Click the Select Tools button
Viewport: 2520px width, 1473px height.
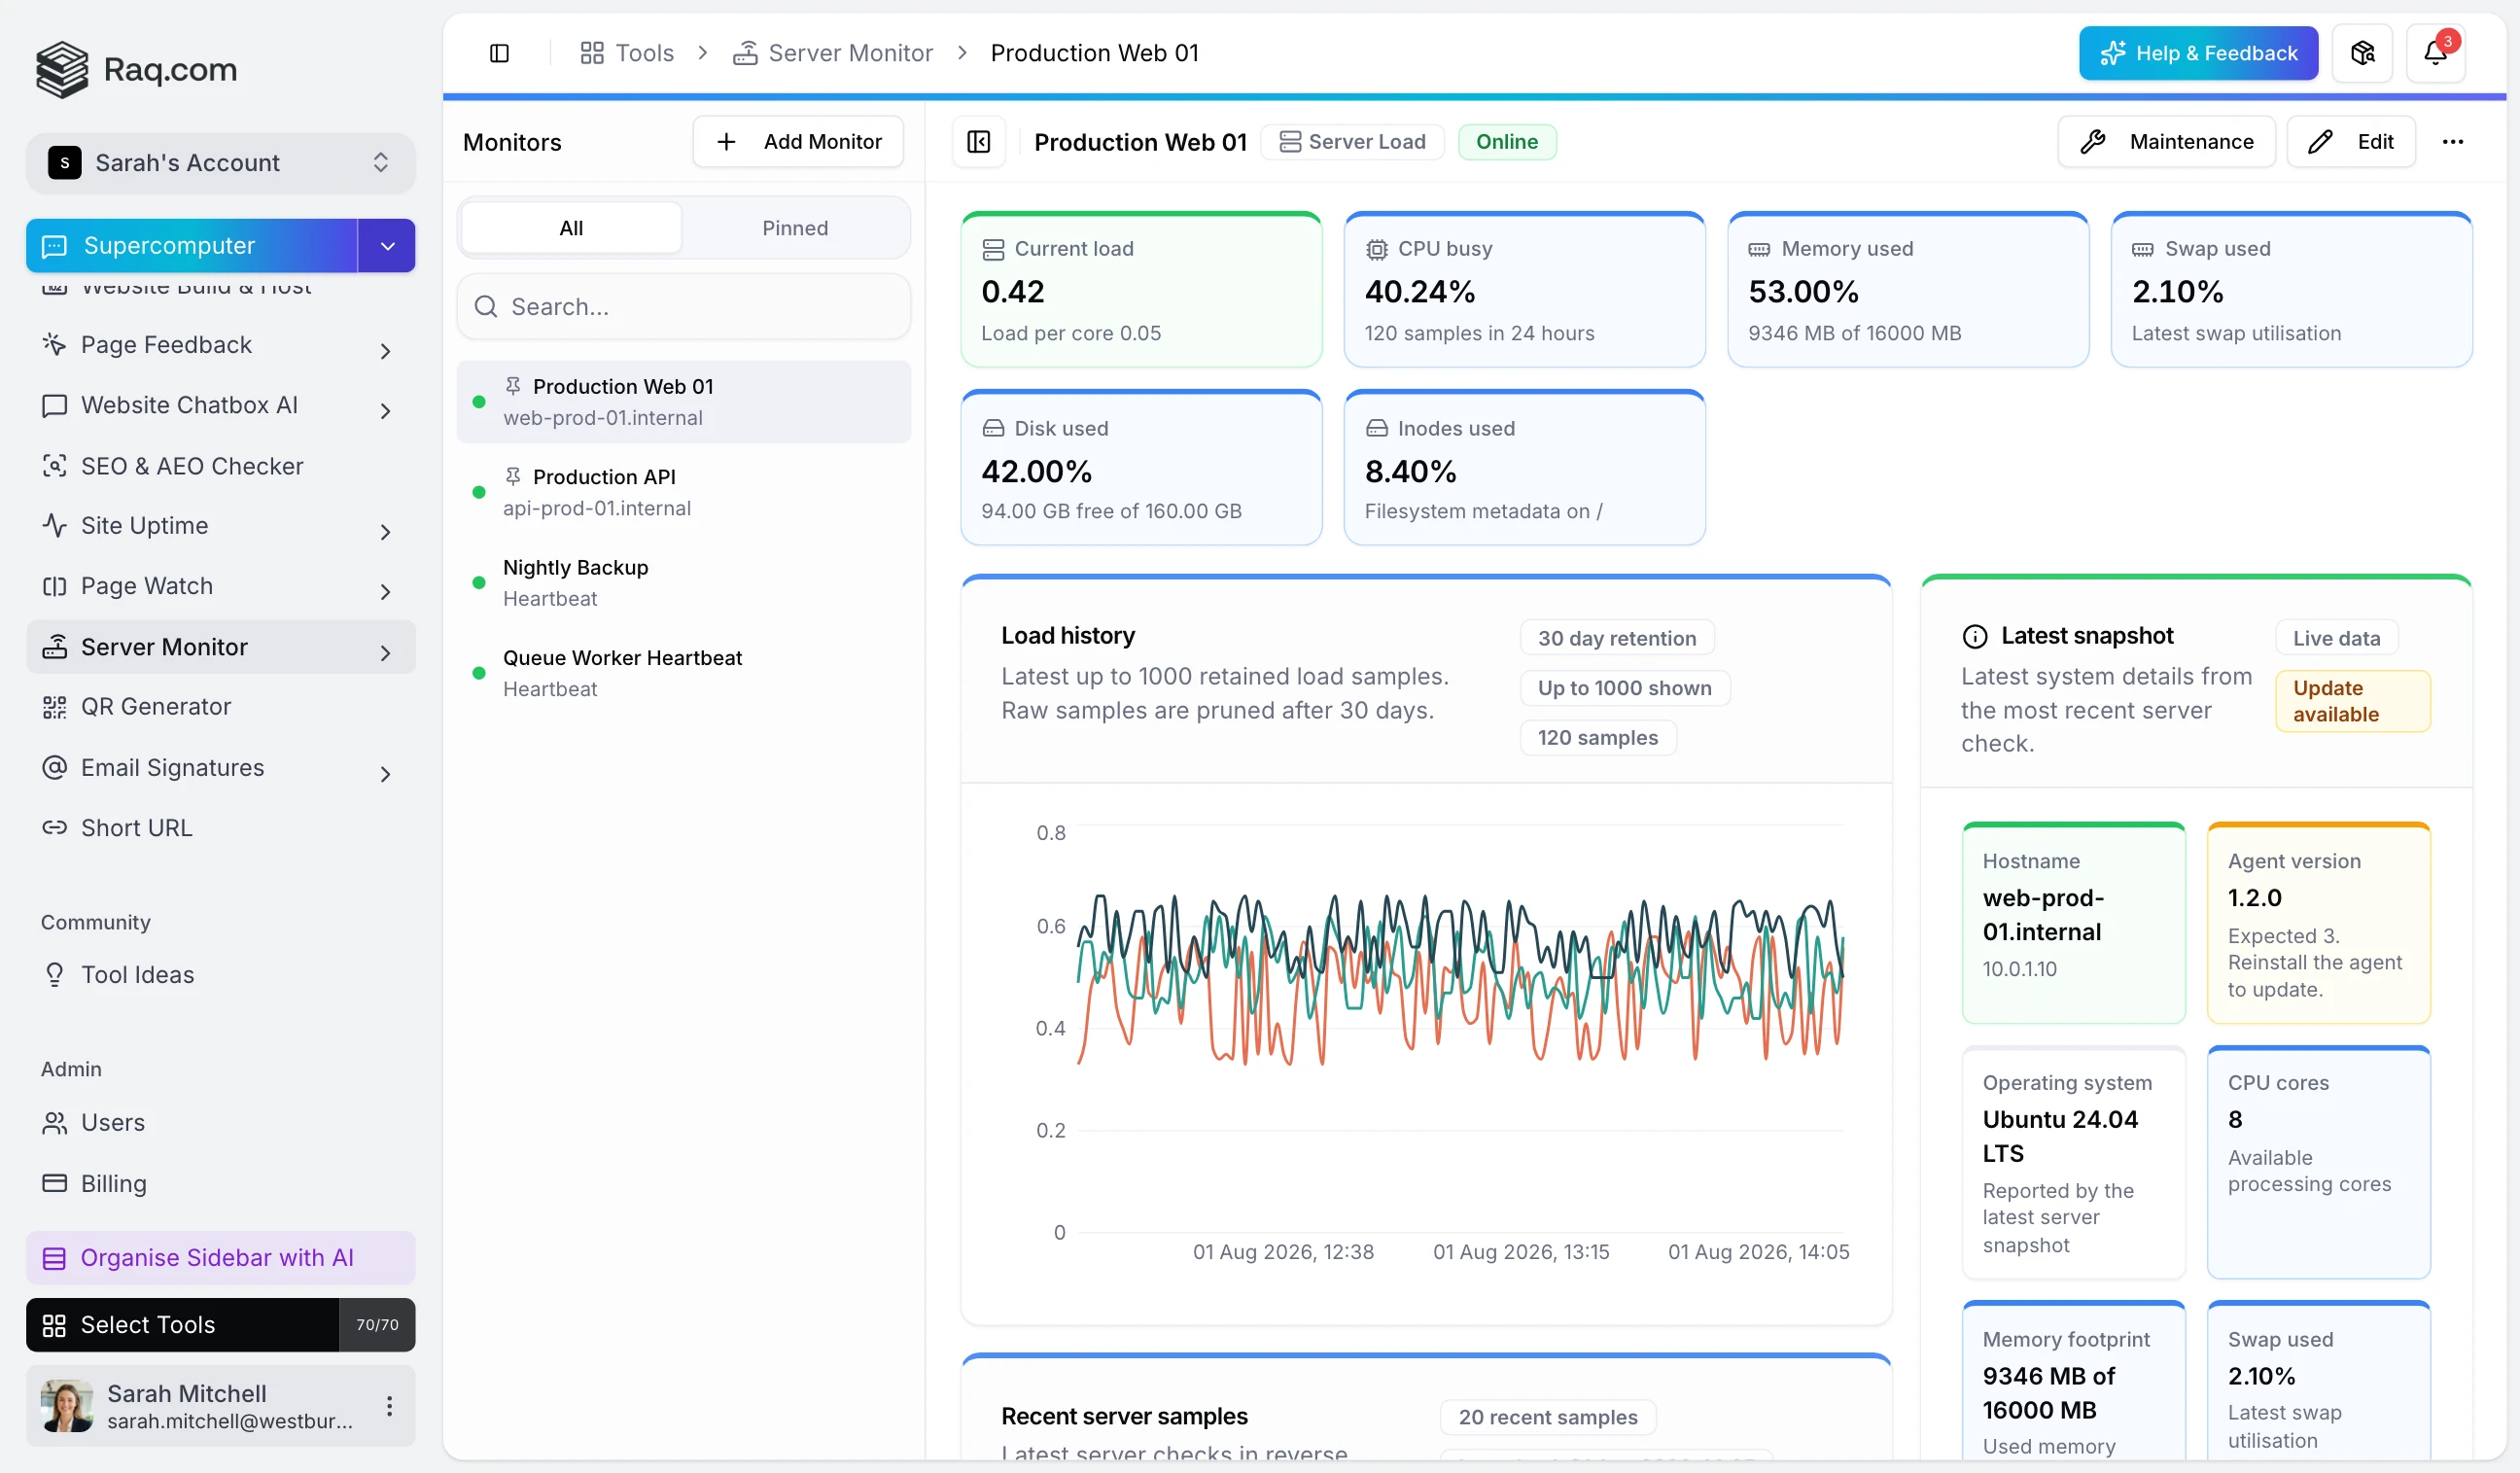182,1325
